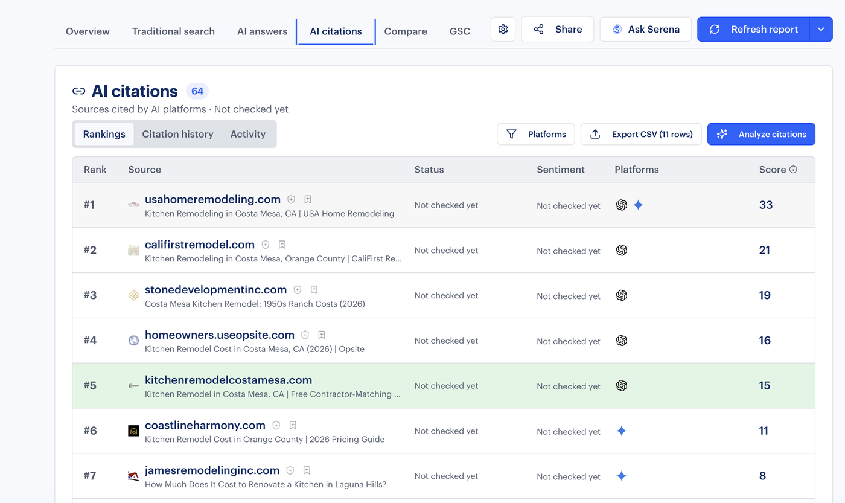Click the Analyze citations button
This screenshot has width=845, height=503.
pos(761,134)
